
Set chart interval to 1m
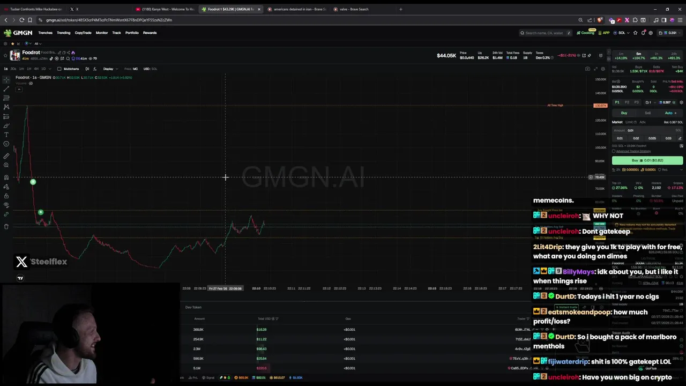point(21,69)
